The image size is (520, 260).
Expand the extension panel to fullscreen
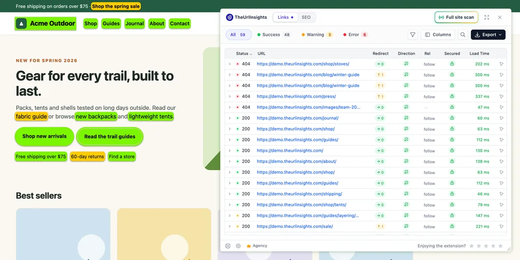click(x=486, y=17)
